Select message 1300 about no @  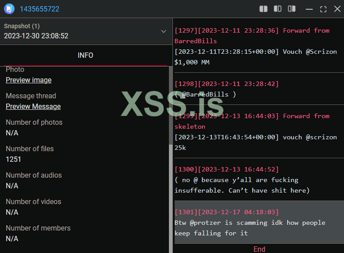pyautogui.click(x=259, y=179)
